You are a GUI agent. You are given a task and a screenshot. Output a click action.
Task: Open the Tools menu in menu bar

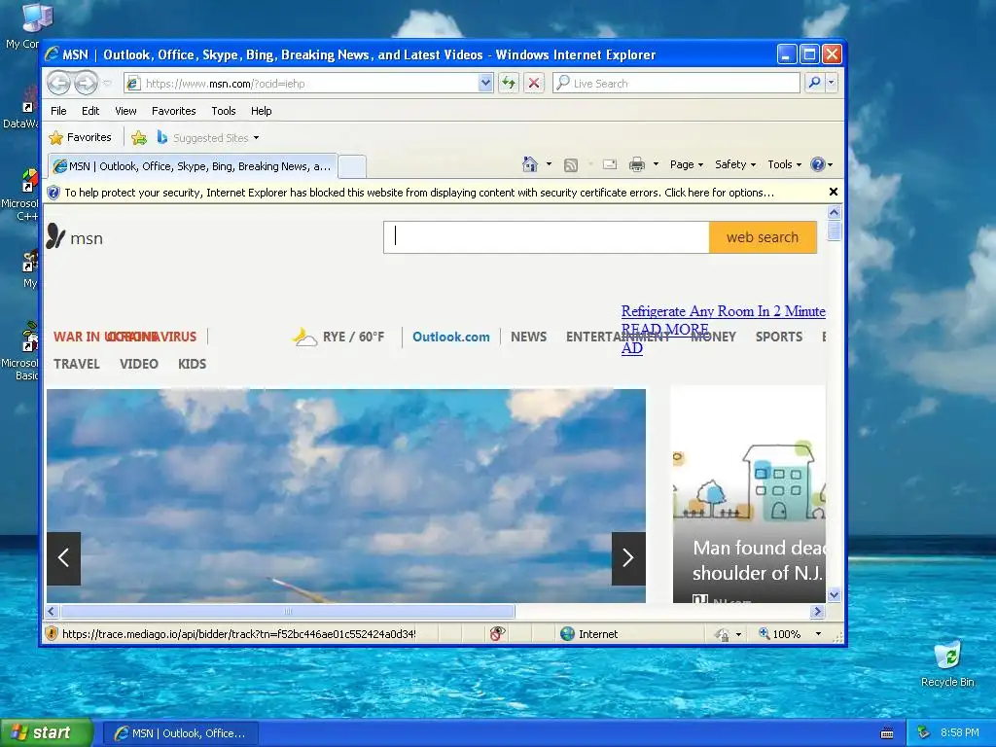click(224, 111)
